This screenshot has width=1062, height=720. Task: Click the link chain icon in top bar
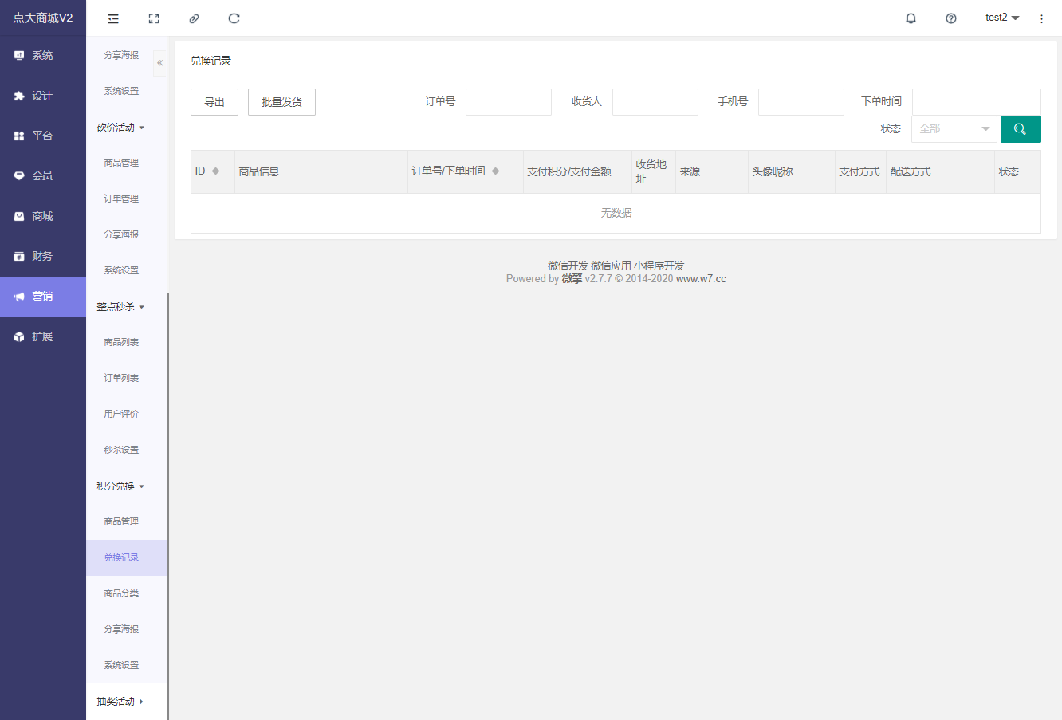pos(194,18)
